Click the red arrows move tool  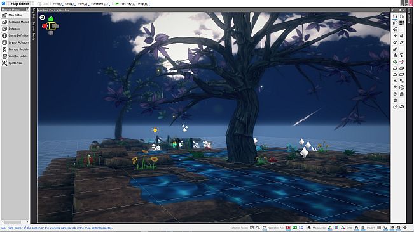(x=401, y=61)
